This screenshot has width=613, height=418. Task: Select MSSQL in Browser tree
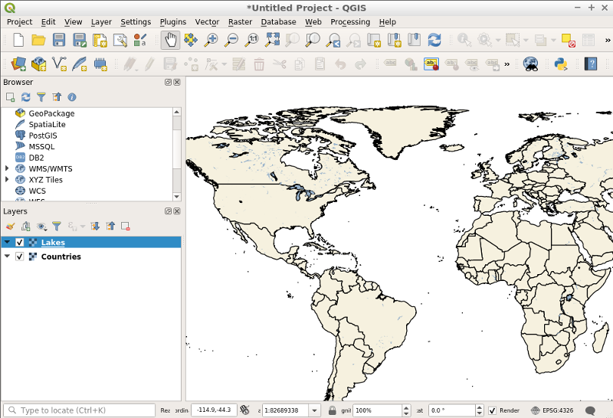point(41,146)
